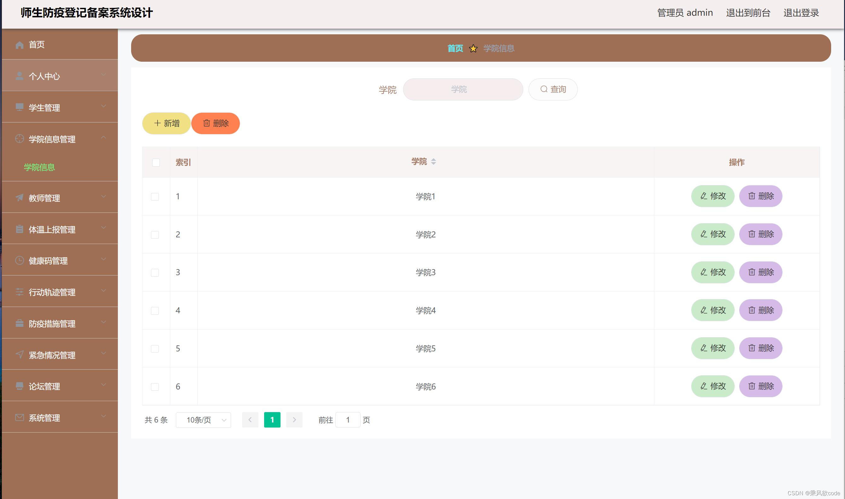Click the person icon next to 个人中心

[x=20, y=76]
